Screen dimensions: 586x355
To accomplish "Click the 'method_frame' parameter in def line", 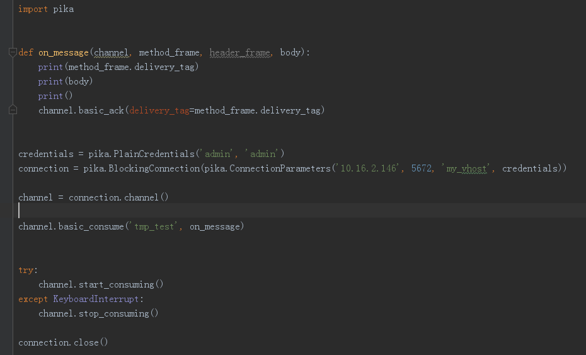I will coord(169,53).
